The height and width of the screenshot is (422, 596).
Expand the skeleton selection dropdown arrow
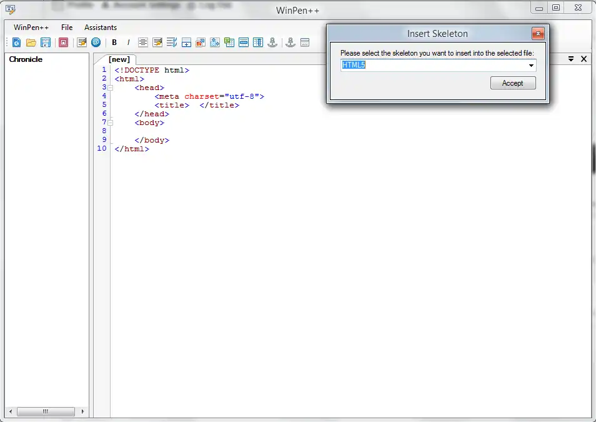531,66
